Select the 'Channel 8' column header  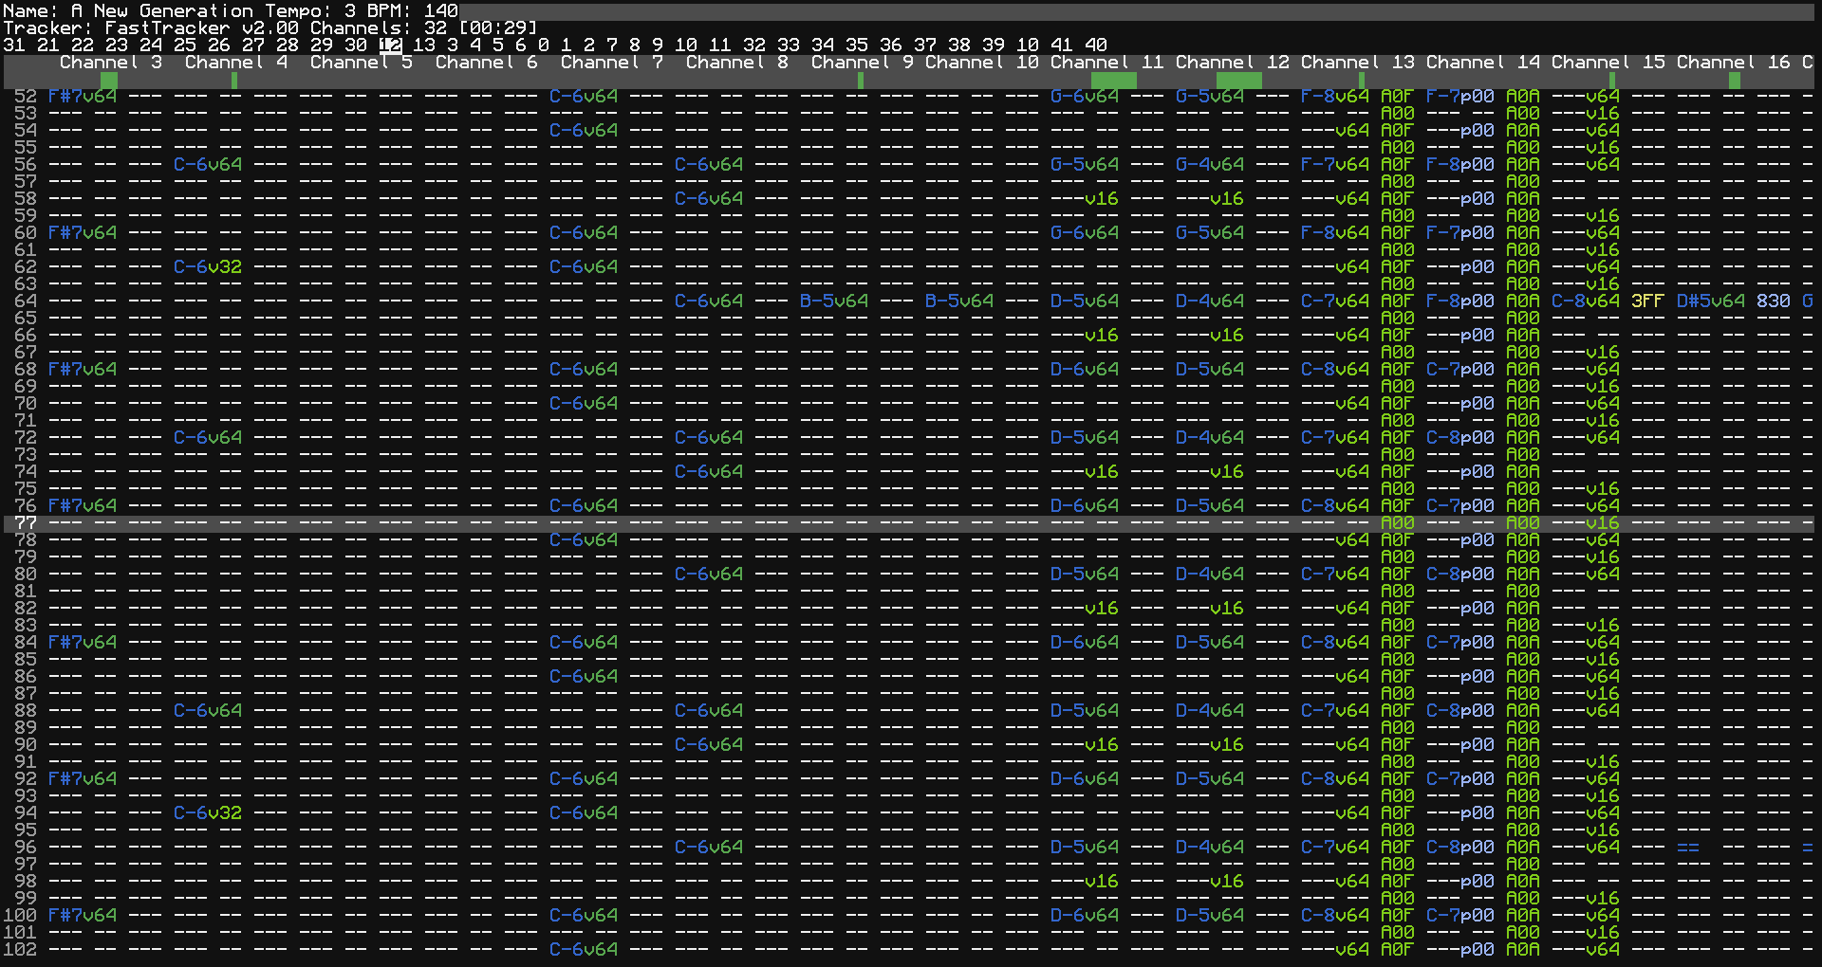[x=737, y=62]
